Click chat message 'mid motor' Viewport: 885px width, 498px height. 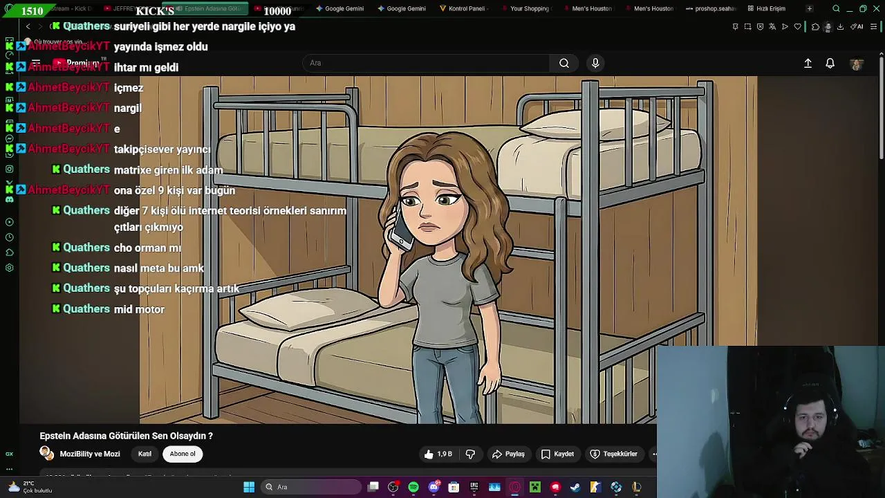click(x=139, y=309)
